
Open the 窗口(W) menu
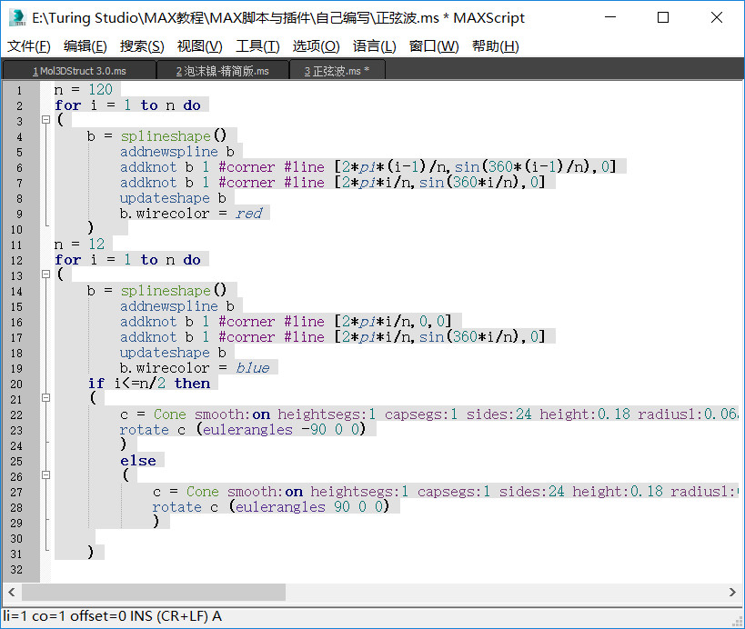coord(434,46)
